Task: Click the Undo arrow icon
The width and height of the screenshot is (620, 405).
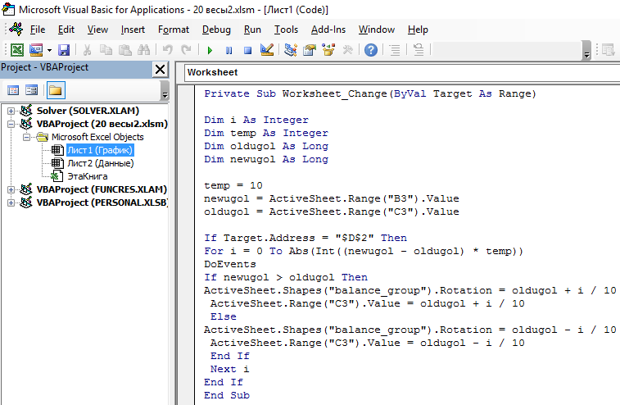Action: (x=168, y=50)
